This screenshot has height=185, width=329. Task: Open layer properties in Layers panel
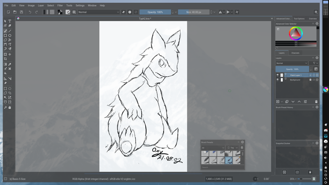(306, 102)
